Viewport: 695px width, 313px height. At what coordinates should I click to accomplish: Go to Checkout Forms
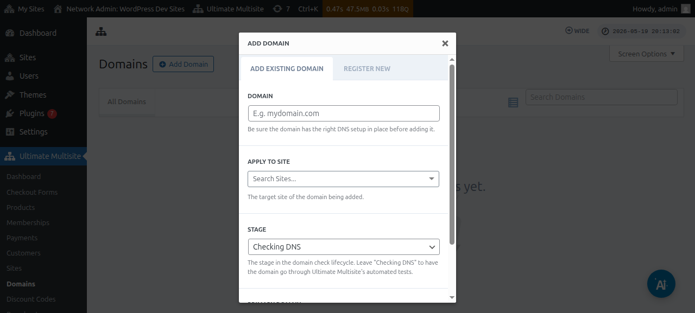[32, 192]
